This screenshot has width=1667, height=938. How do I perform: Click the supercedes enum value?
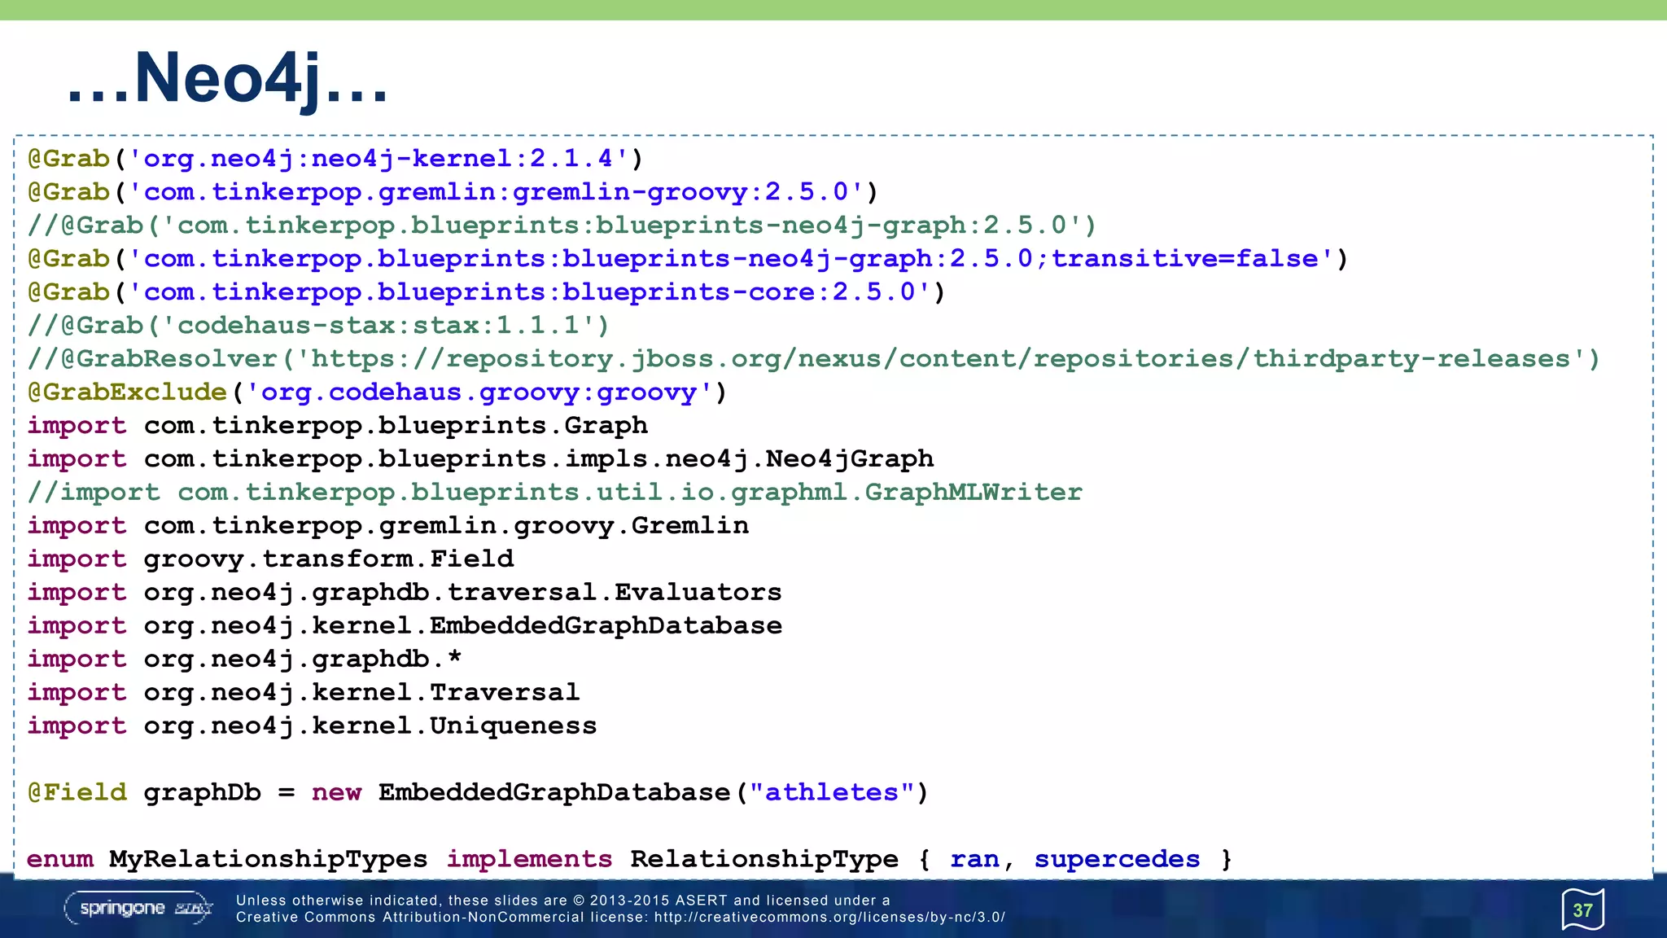click(1117, 860)
